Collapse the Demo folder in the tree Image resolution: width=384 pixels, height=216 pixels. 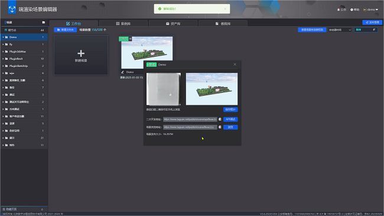3,37
